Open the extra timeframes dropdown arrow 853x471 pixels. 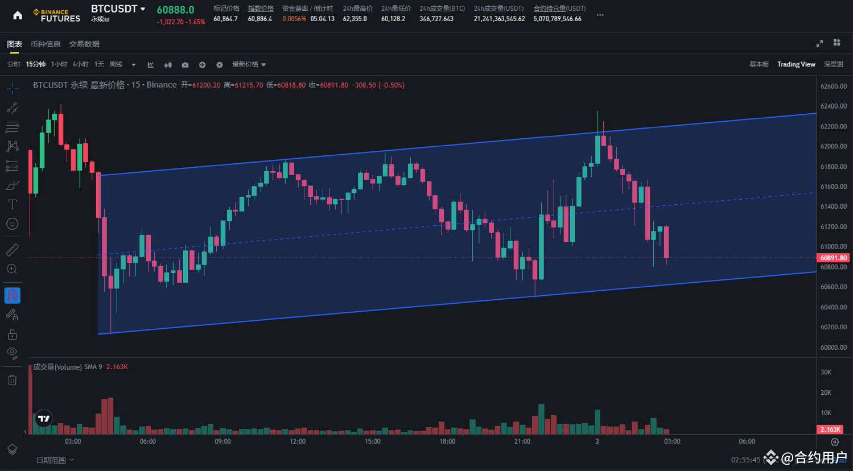point(133,64)
